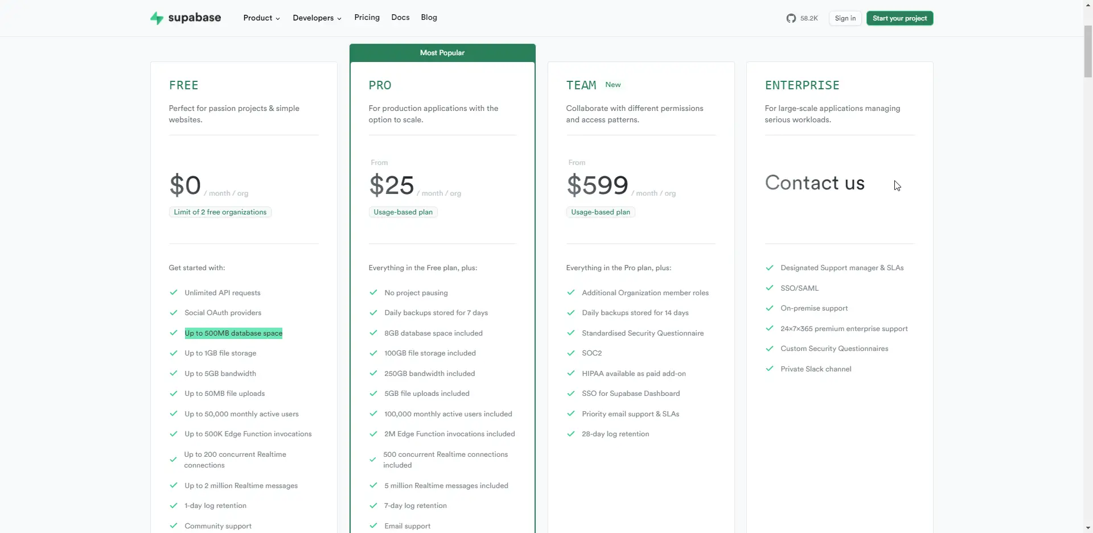Click Everything in the Pro plan, plus: text
Viewport: 1093px width, 533px height.
pos(619,267)
